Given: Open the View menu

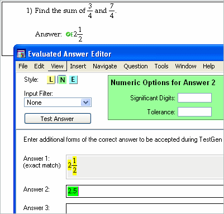Looking at the screenshot, I should 57,66.
